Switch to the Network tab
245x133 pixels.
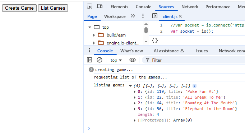tap(190, 7)
